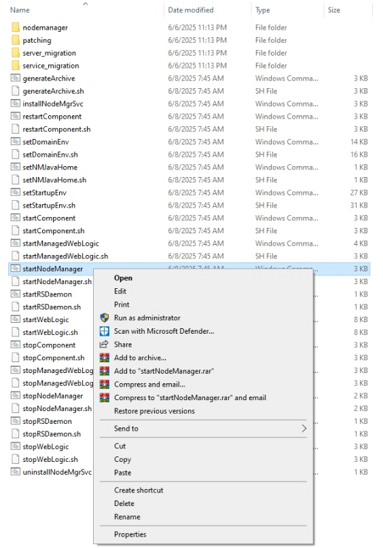The width and height of the screenshot is (383, 548).
Task: Select Run as administrator
Action: click(147, 317)
